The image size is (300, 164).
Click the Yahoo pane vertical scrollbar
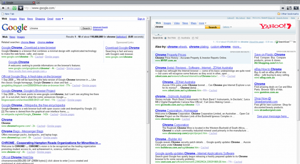tap(298, 70)
